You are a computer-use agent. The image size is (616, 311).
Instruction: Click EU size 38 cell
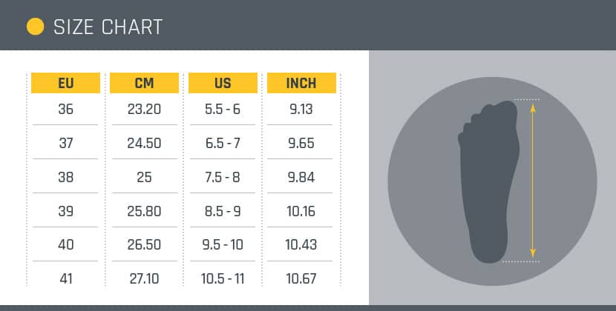point(65,177)
